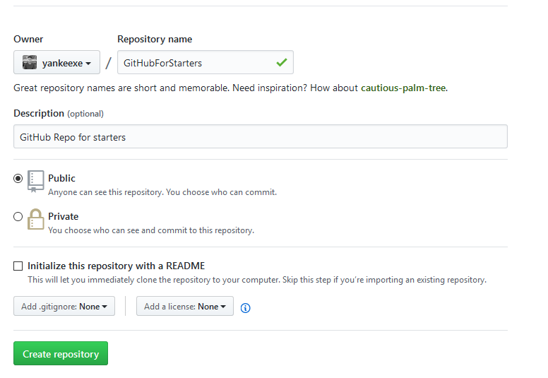Select the Private radio button
The image size is (548, 378).
[18, 217]
